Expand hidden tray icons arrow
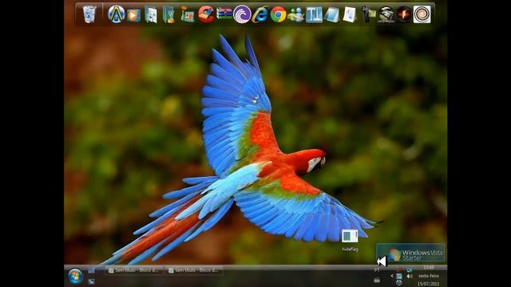The width and height of the screenshot is (511, 287). coord(392,276)
